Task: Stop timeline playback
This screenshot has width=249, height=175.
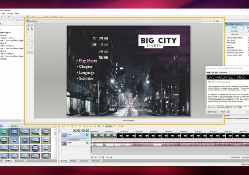Action: 103,157
